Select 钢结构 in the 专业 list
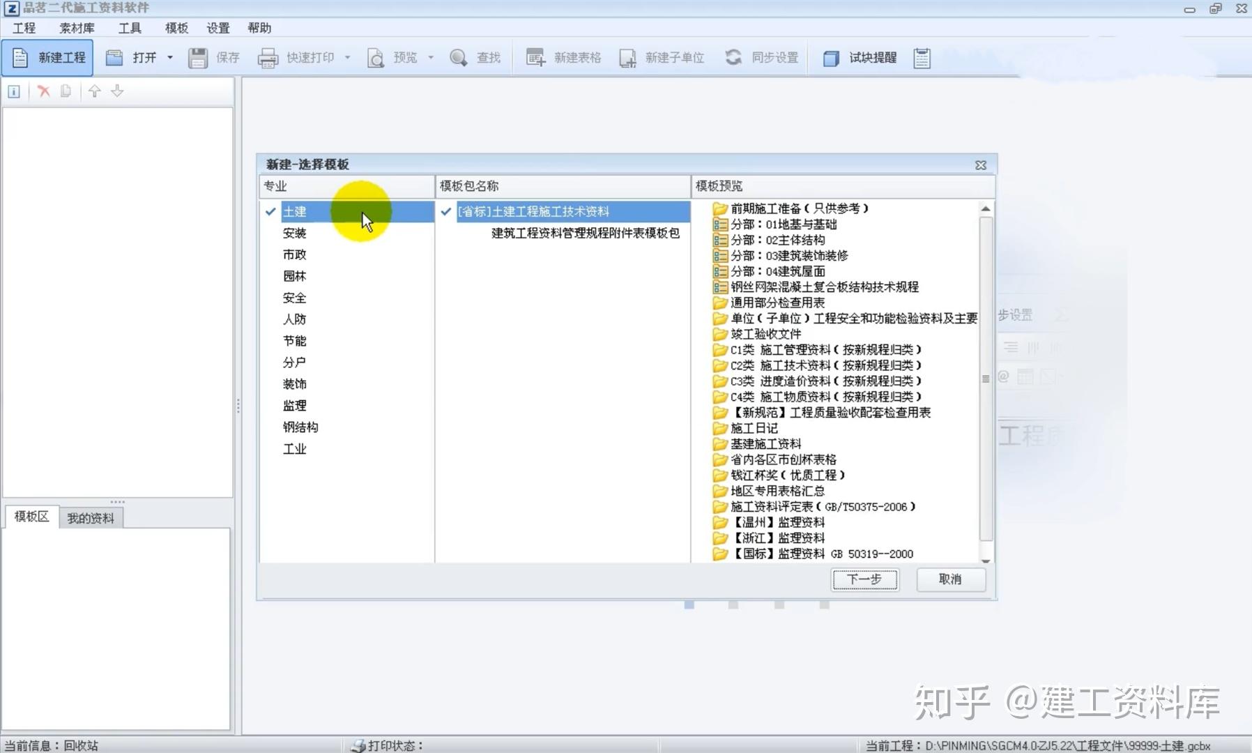Screen dimensions: 1252x753 (x=300, y=427)
